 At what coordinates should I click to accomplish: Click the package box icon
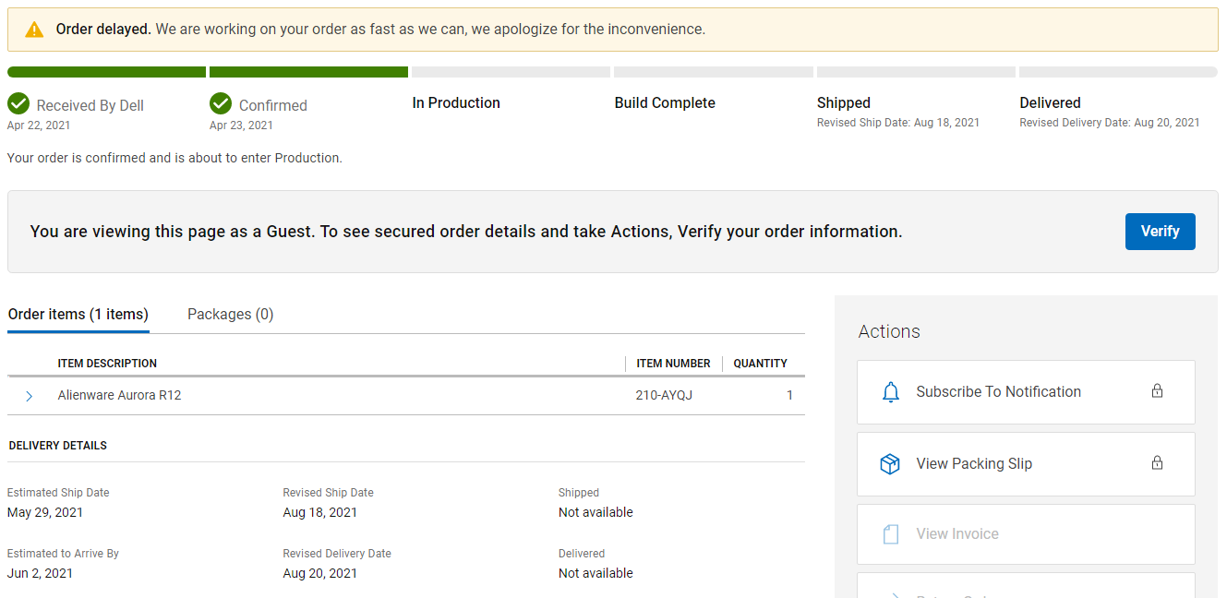click(x=890, y=464)
